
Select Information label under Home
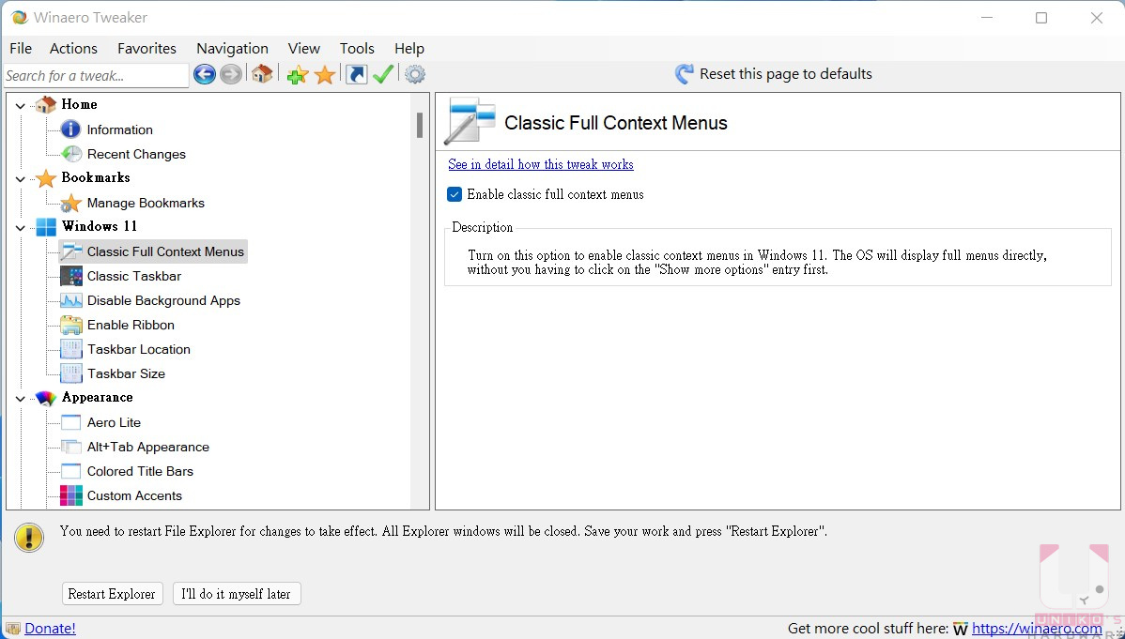pyautogui.click(x=120, y=129)
